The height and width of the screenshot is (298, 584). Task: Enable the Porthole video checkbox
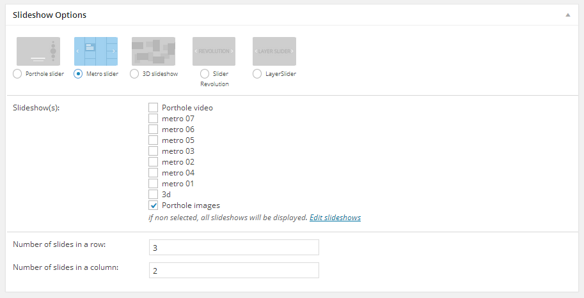[x=154, y=108]
